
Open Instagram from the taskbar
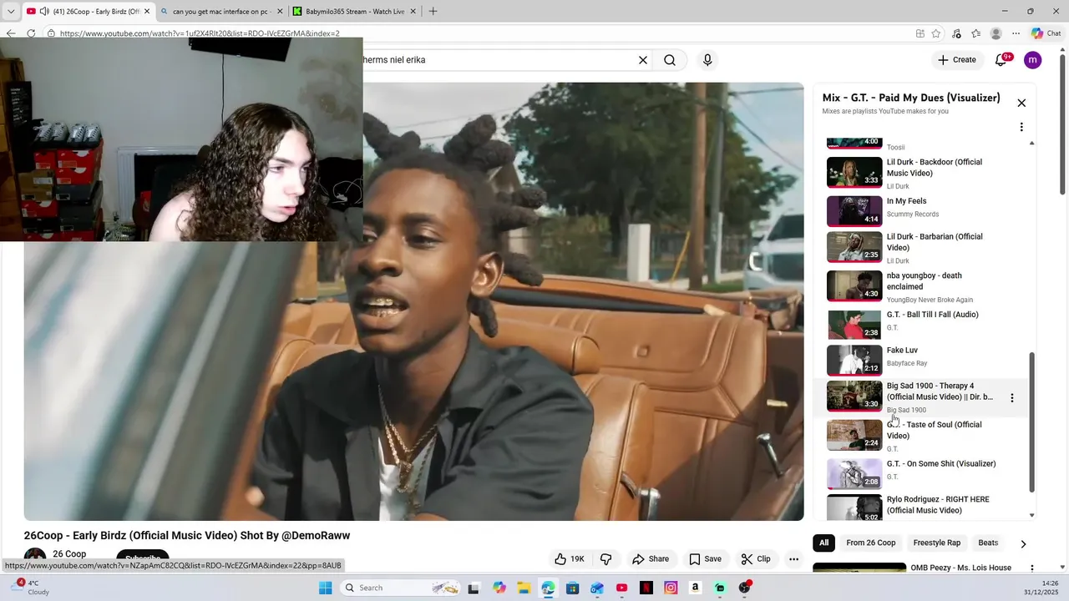click(x=671, y=588)
